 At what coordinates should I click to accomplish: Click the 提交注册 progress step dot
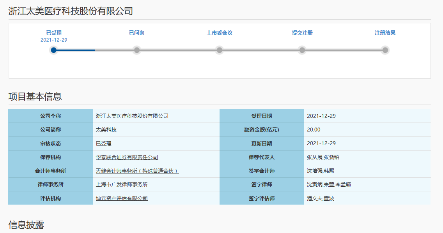[302, 50]
